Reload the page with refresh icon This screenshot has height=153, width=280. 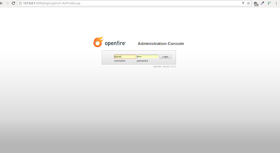click(x=13, y=3)
